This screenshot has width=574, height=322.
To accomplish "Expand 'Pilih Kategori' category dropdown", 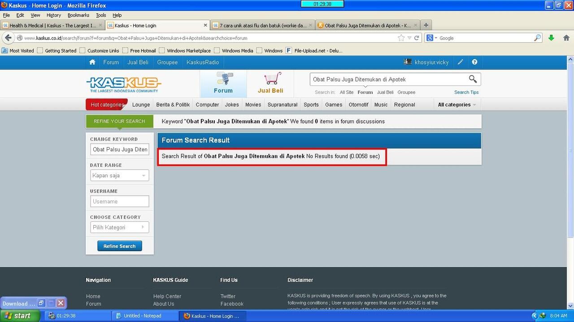I will click(x=119, y=228).
